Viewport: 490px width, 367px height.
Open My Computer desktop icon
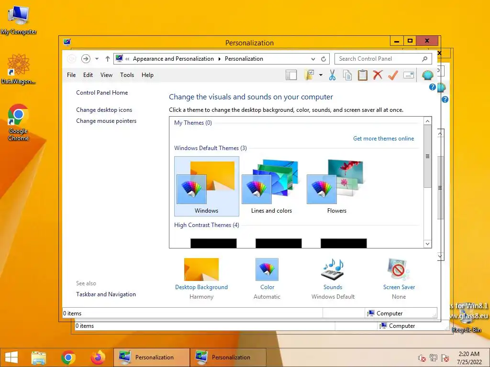coord(18,20)
